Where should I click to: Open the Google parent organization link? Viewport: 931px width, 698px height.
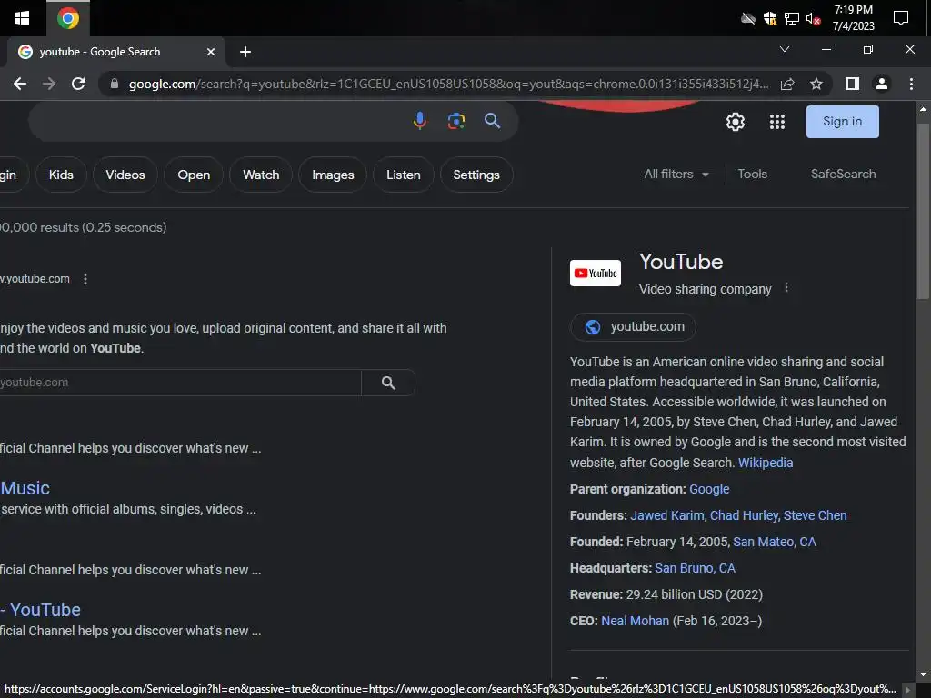(x=709, y=489)
